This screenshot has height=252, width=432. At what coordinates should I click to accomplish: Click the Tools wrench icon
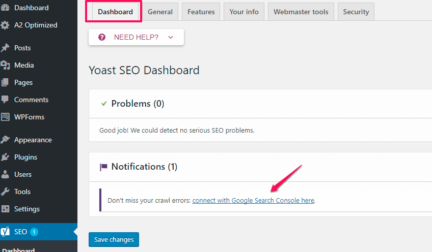5,192
